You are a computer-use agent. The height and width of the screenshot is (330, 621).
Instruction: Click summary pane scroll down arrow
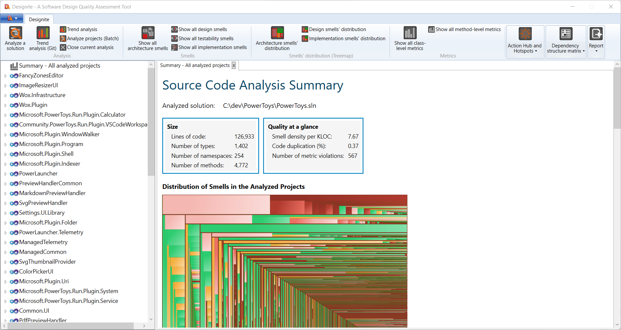click(x=617, y=324)
